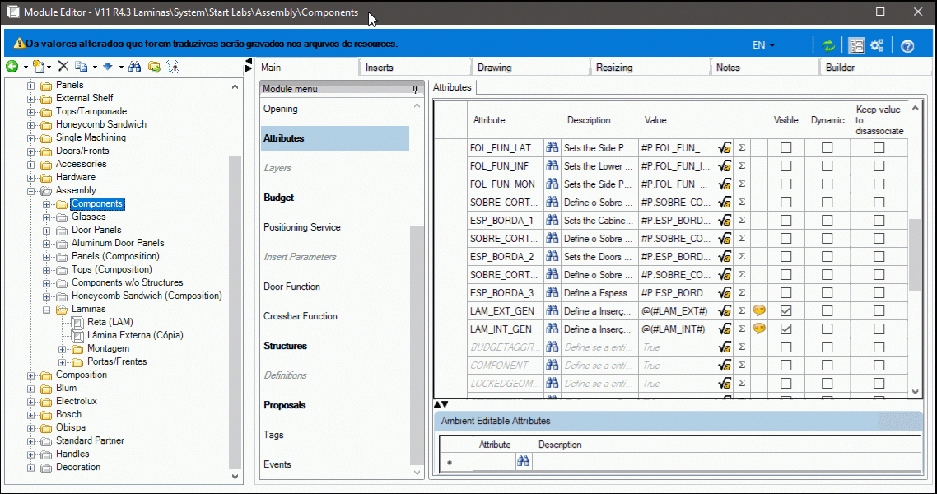Expand the Blum folder

coord(31,389)
